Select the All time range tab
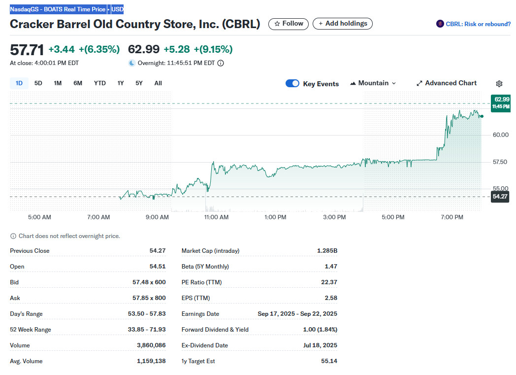The height and width of the screenshot is (375, 516). [x=158, y=83]
